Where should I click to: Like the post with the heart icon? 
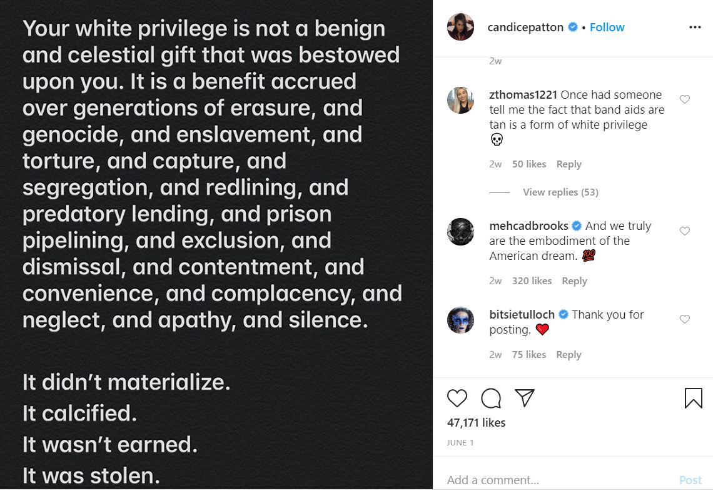(457, 398)
